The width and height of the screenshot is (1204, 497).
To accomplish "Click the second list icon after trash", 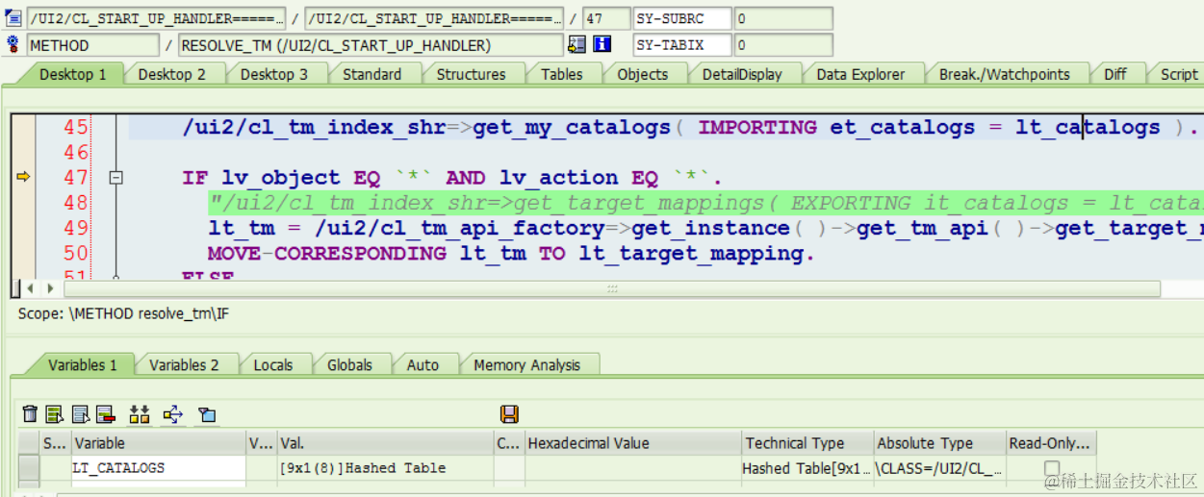I will click(x=55, y=414).
